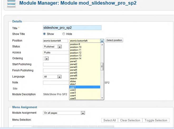Click the position list scrollbar thumb
174x129 pixels.
[x=102, y=66]
